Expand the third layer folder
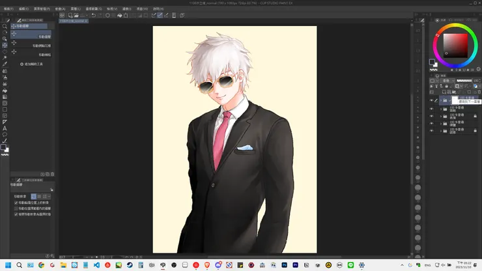Image resolution: width=482 pixels, height=271 pixels. pos(441,116)
